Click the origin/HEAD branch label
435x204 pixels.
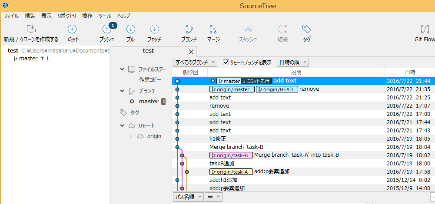click(x=277, y=89)
